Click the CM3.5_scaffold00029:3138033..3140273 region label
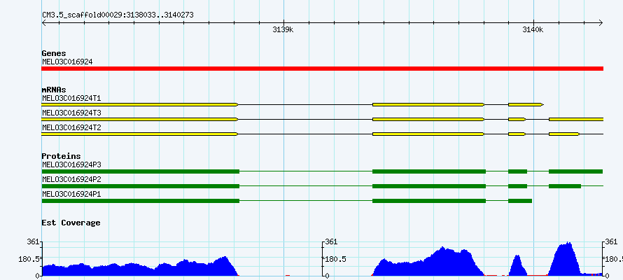 coord(118,15)
